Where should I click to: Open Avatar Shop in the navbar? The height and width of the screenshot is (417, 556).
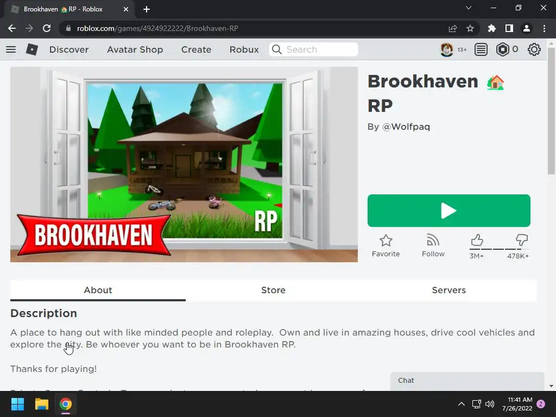[x=135, y=49]
